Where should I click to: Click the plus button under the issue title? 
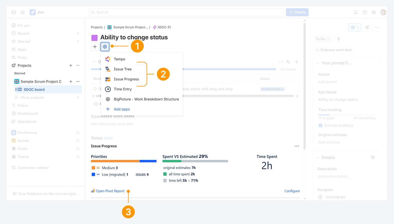(95, 47)
